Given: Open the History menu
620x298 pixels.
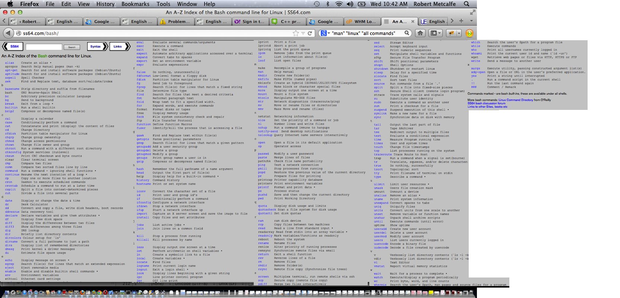Looking at the screenshot, I should [105, 4].
